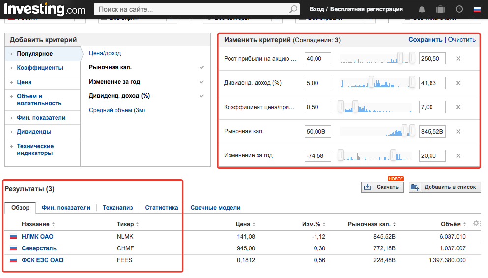Remove the market cap criterion row

[x=458, y=131]
